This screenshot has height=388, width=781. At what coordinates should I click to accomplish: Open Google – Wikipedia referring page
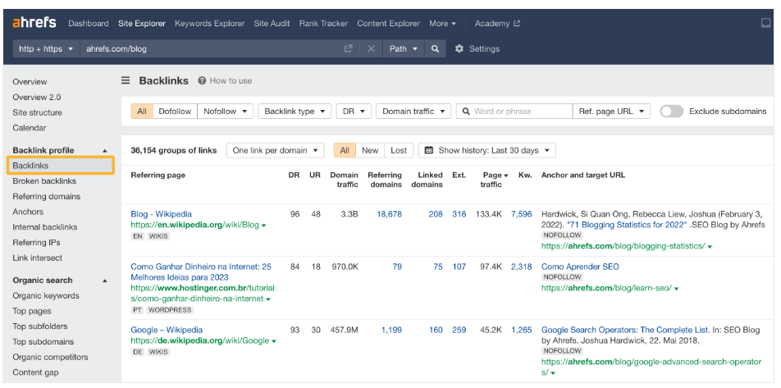click(167, 330)
